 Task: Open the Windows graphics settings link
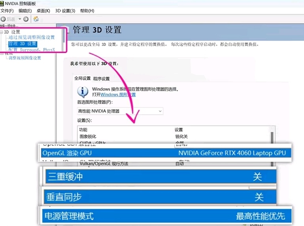pos(118,95)
